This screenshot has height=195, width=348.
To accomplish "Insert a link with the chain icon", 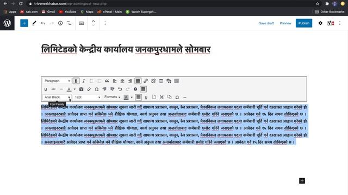I will [x=146, y=81].
